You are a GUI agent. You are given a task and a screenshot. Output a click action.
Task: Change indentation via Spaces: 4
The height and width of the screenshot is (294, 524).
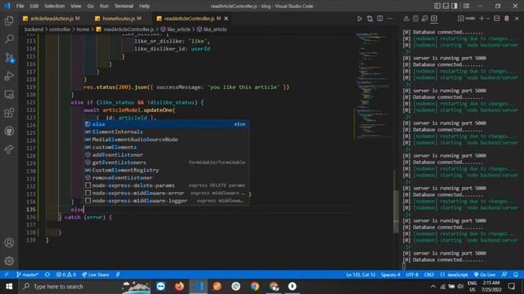pyautogui.click(x=390, y=274)
